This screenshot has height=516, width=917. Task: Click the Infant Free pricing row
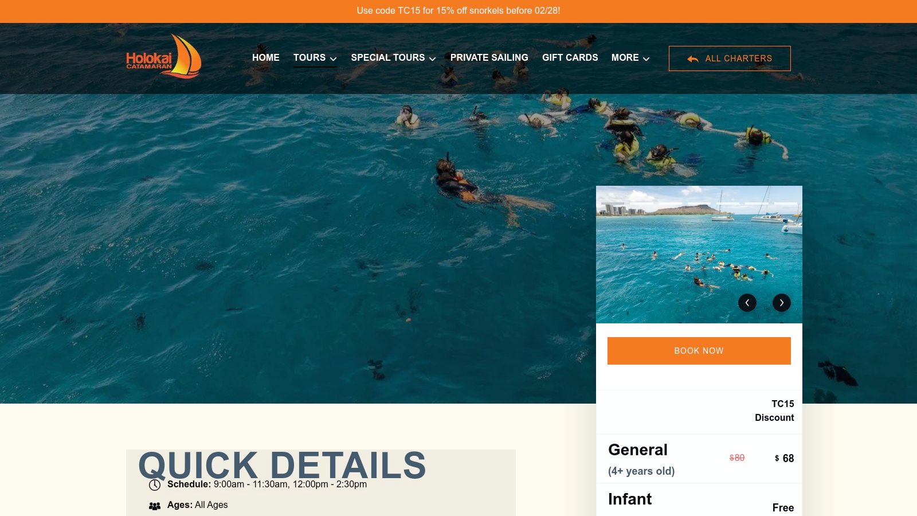[x=699, y=499]
